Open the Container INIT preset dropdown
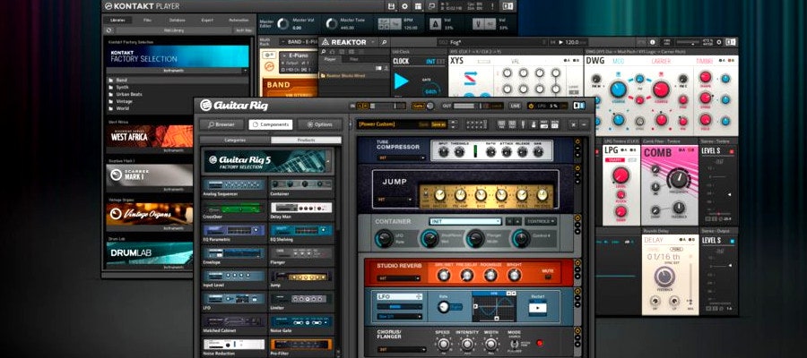 click(464, 221)
